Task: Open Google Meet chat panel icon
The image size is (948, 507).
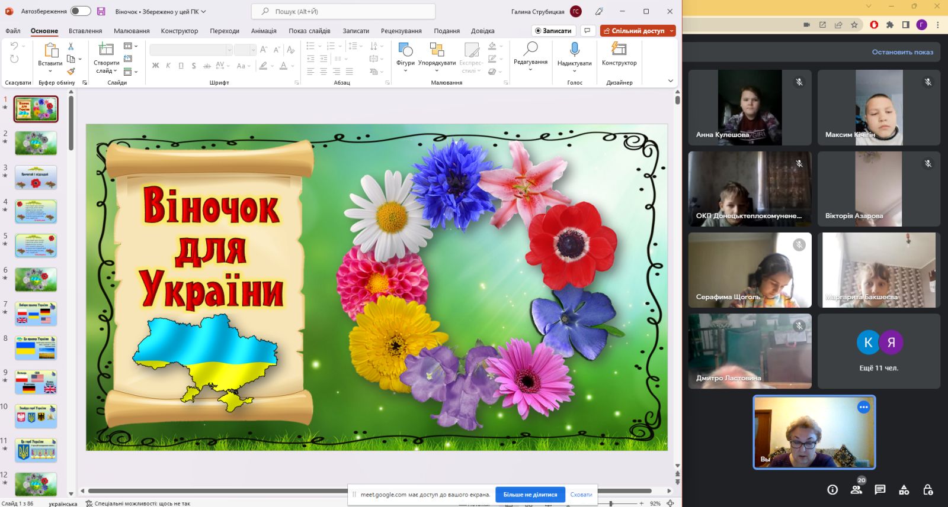Action: (880, 489)
